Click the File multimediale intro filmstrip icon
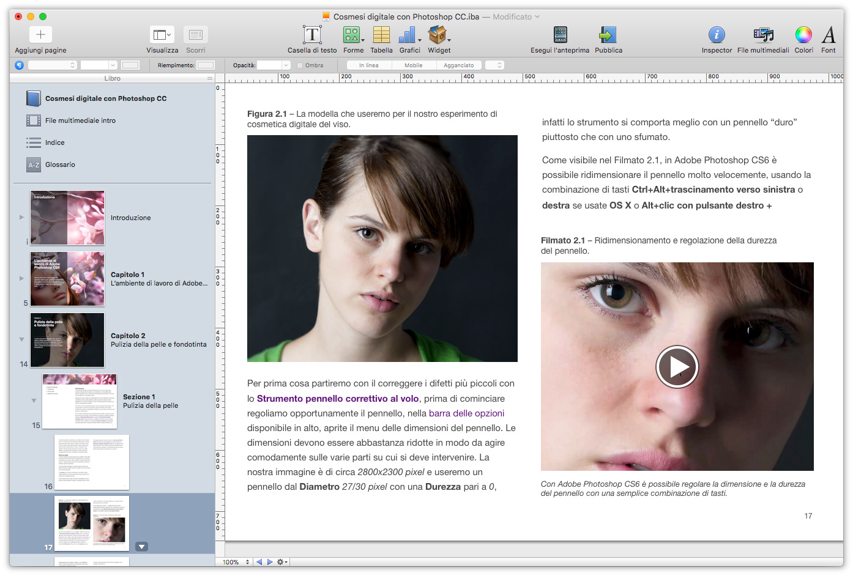This screenshot has height=576, width=853. [34, 120]
